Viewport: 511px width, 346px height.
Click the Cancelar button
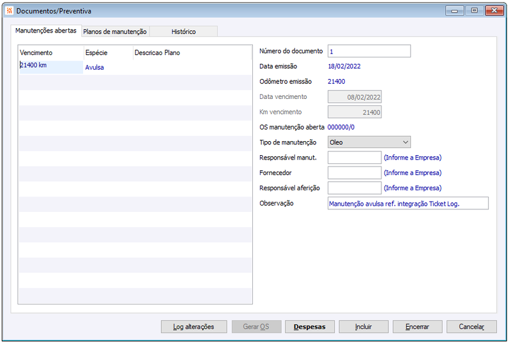pyautogui.click(x=471, y=327)
